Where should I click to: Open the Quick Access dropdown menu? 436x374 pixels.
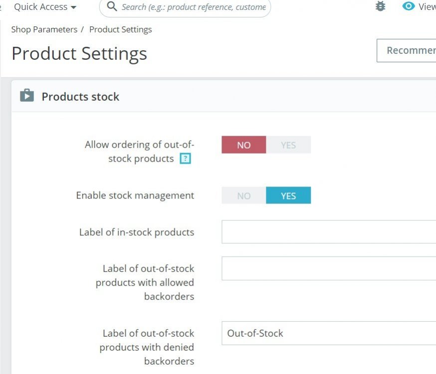point(45,7)
